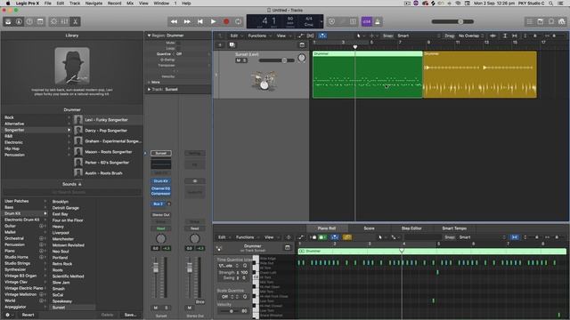Open Navigate menu in menu bar
Screen dimensions: 570x320
[x=94, y=4]
